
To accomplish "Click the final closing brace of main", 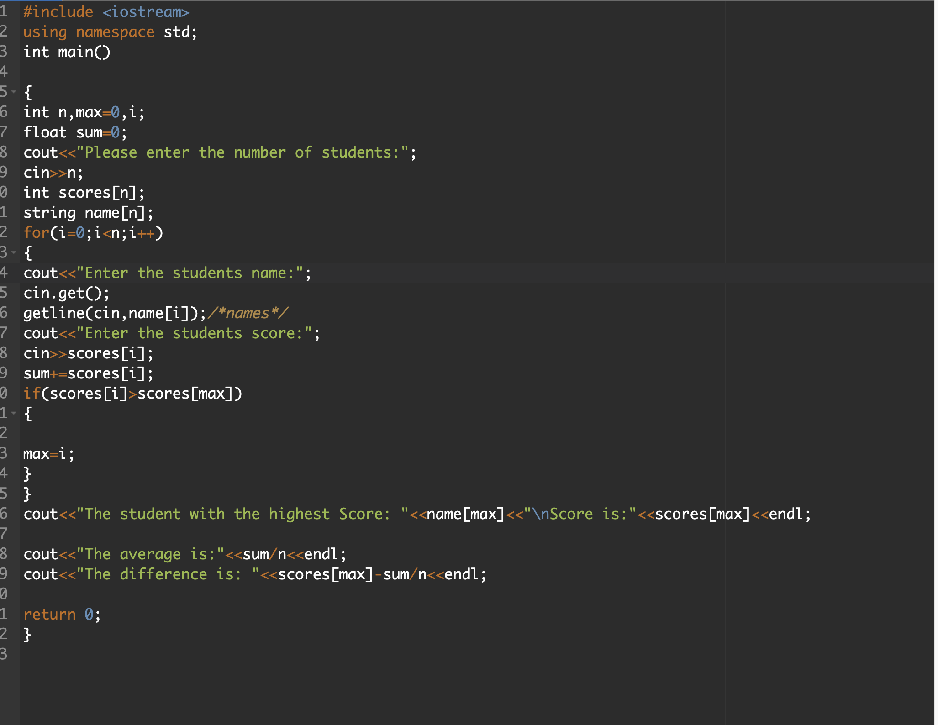I will click(x=27, y=634).
